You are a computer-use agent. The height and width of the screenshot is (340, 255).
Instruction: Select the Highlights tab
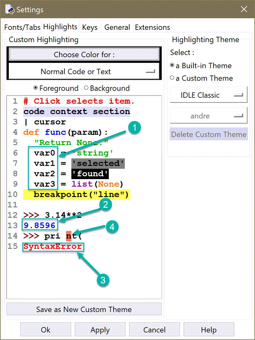click(x=60, y=27)
